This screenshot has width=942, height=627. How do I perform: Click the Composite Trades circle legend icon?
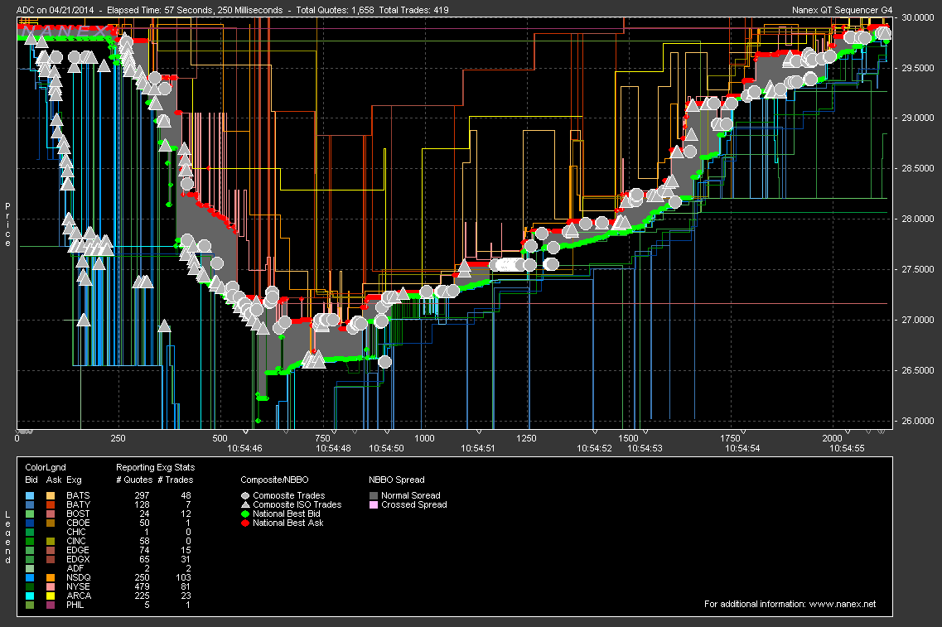[245, 495]
